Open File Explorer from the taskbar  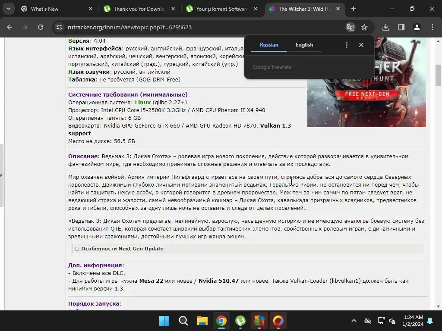(x=202, y=321)
